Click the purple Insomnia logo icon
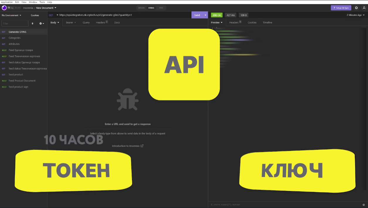Image resolution: width=368 pixels, height=208 pixels. tap(4, 8)
